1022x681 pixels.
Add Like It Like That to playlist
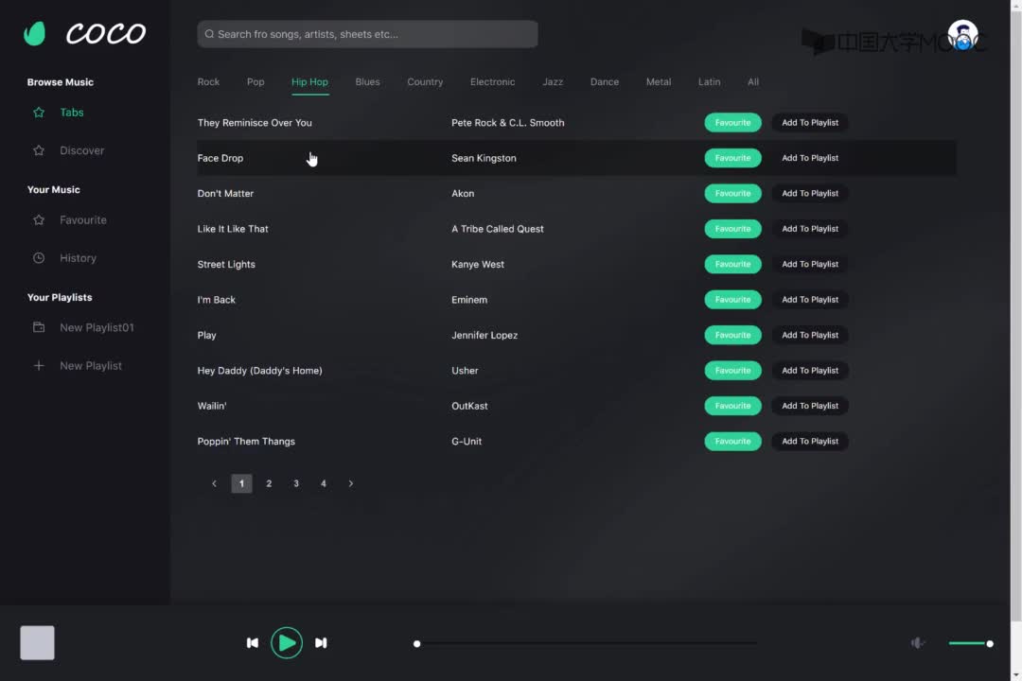point(810,229)
